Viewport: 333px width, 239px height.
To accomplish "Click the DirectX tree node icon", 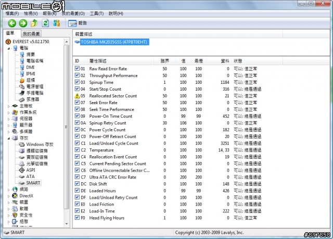I will 15,196.
